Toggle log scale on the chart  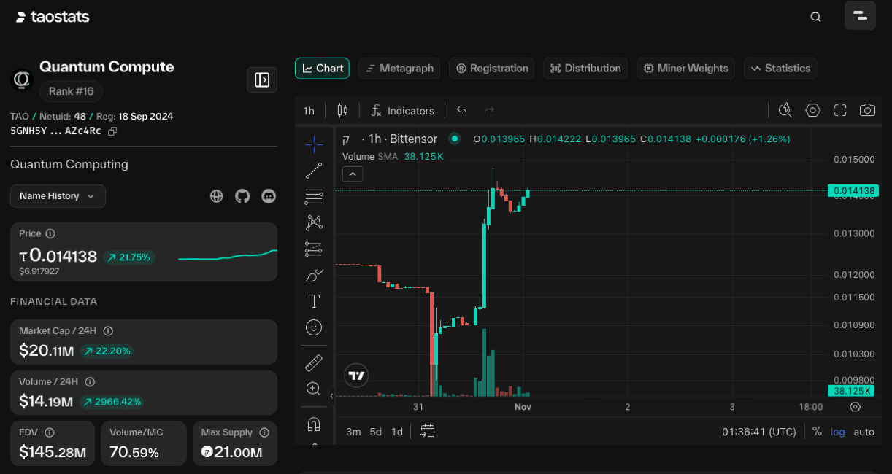pos(838,432)
